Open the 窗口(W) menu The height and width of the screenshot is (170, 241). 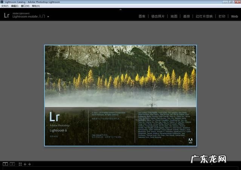coord(25,6)
